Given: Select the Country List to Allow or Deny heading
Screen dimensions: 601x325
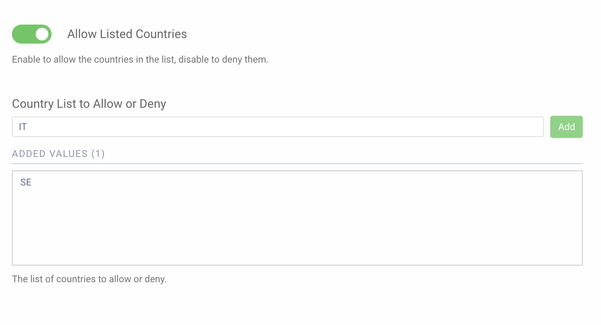Looking at the screenshot, I should [89, 104].
